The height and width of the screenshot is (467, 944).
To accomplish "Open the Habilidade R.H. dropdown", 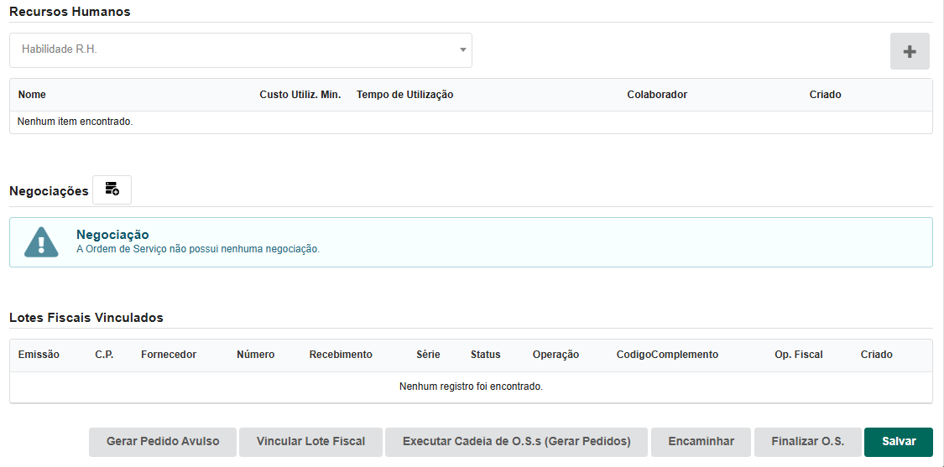I will click(235, 50).
